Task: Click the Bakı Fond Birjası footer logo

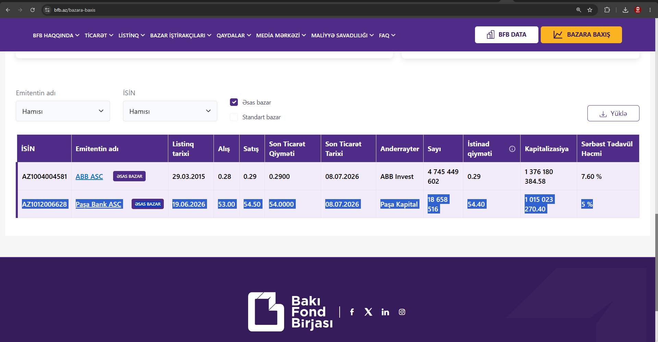Action: point(291,312)
